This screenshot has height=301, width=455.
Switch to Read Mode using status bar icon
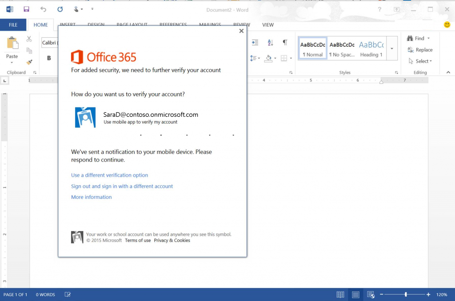[340, 294]
